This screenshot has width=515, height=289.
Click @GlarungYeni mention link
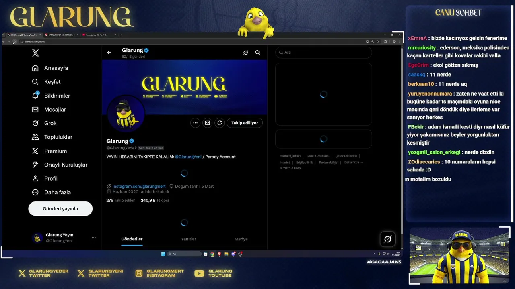point(188,157)
